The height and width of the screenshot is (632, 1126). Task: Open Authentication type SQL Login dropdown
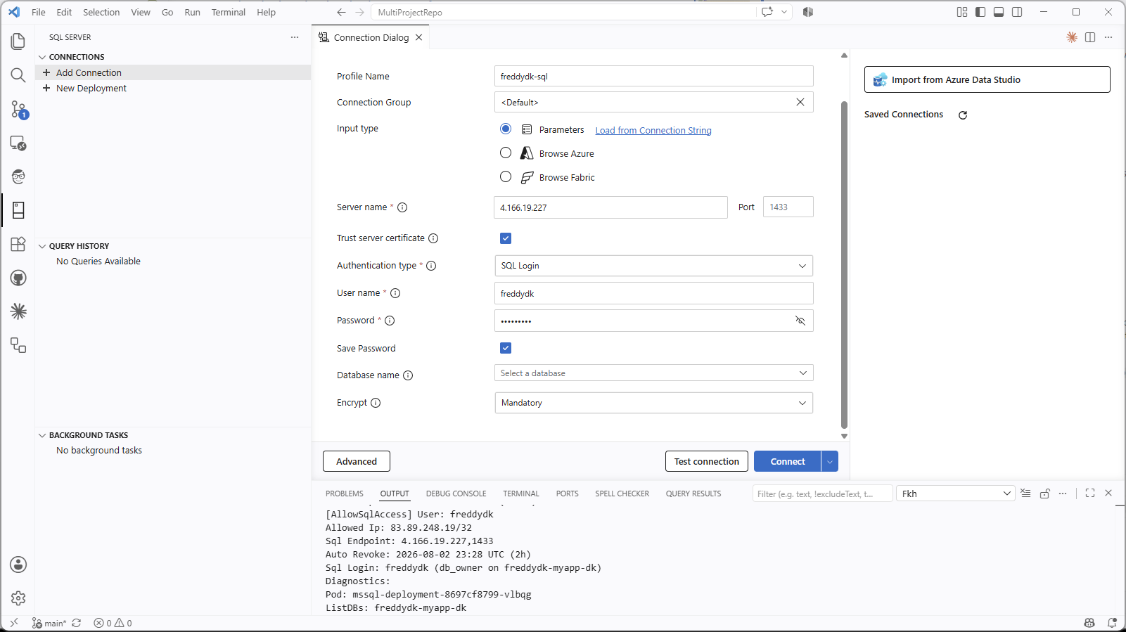(x=654, y=266)
